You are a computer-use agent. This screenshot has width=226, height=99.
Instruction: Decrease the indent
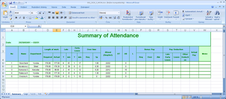[62, 18]
